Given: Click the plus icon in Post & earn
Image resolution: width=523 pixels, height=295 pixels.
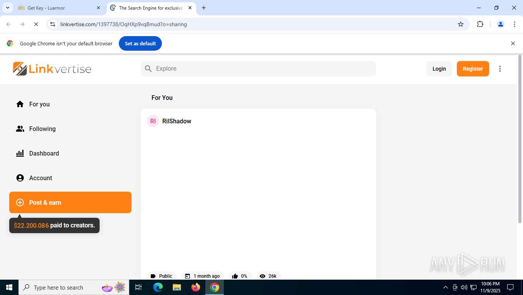Looking at the screenshot, I should click(x=20, y=202).
